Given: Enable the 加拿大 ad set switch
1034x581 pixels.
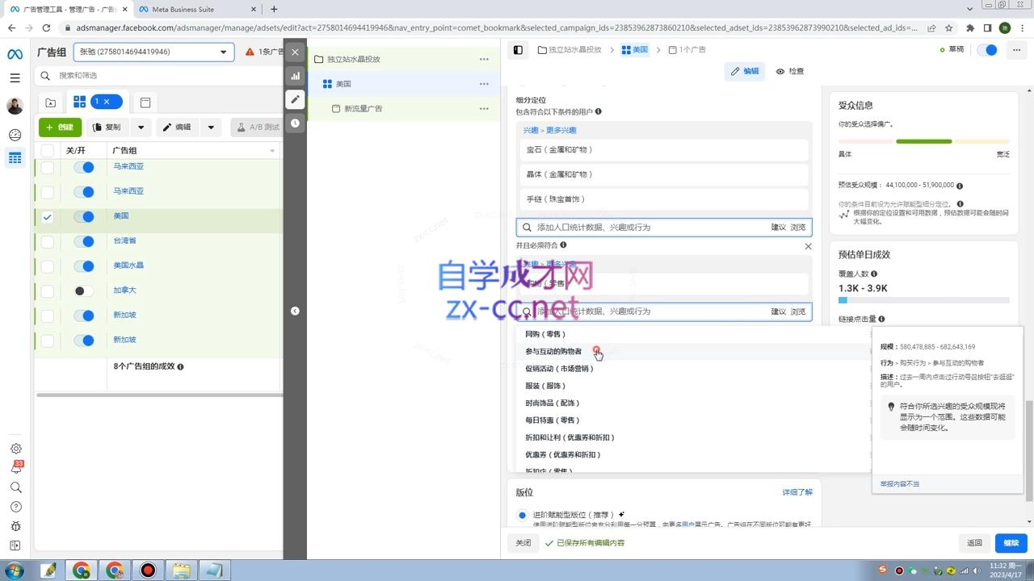Looking at the screenshot, I should coord(84,290).
